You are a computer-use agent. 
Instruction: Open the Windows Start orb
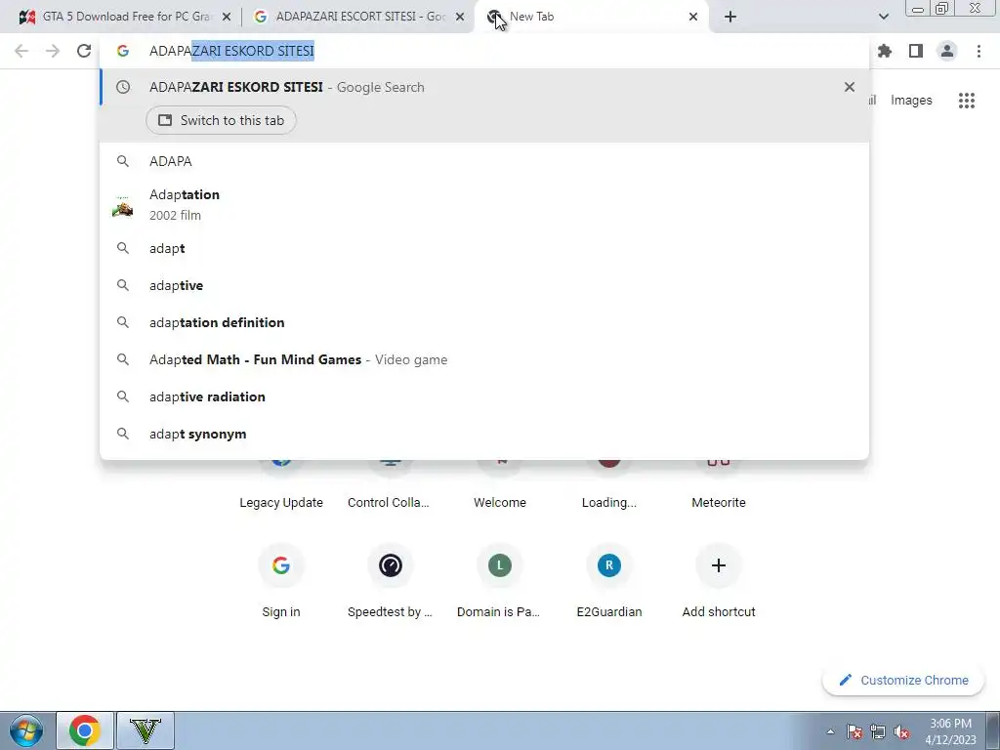[26, 730]
